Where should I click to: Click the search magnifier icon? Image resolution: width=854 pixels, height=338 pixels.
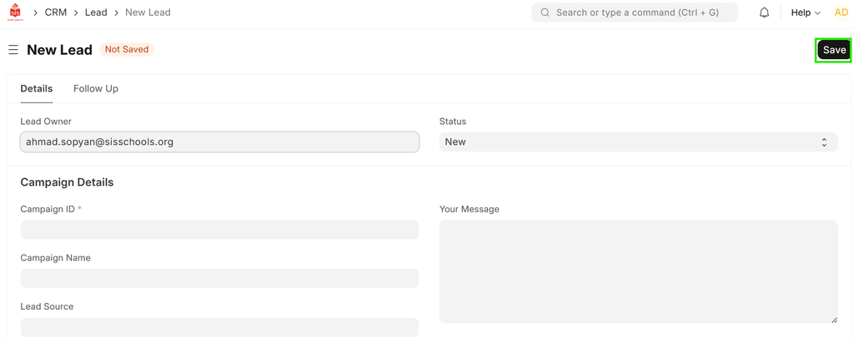(x=545, y=12)
